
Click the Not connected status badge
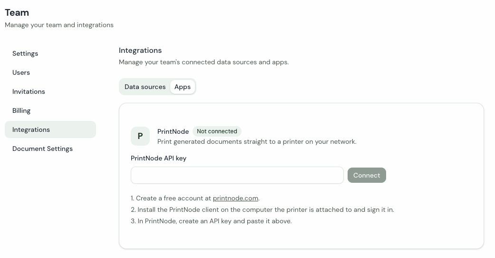click(217, 131)
